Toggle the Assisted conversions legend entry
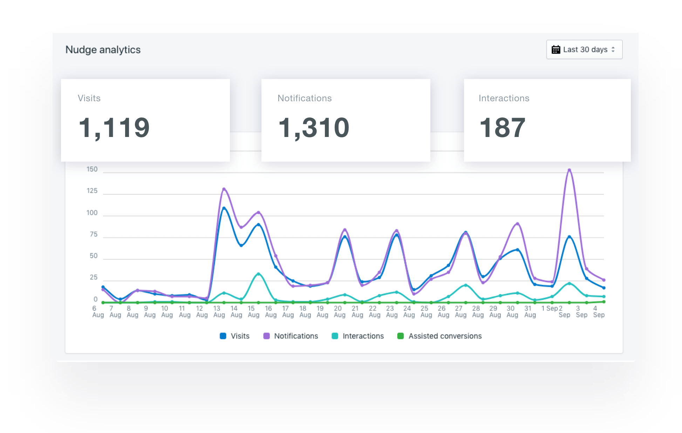 tap(445, 336)
